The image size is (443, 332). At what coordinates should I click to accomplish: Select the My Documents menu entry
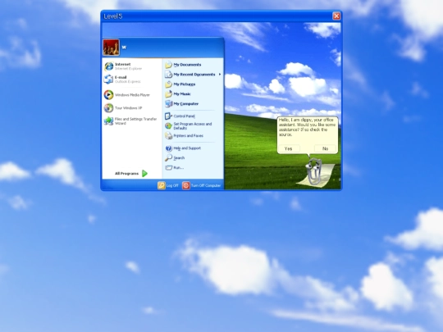(187, 65)
